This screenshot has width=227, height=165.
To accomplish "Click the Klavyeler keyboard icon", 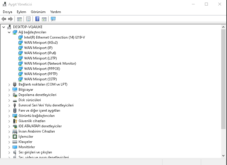I will click(15, 142).
